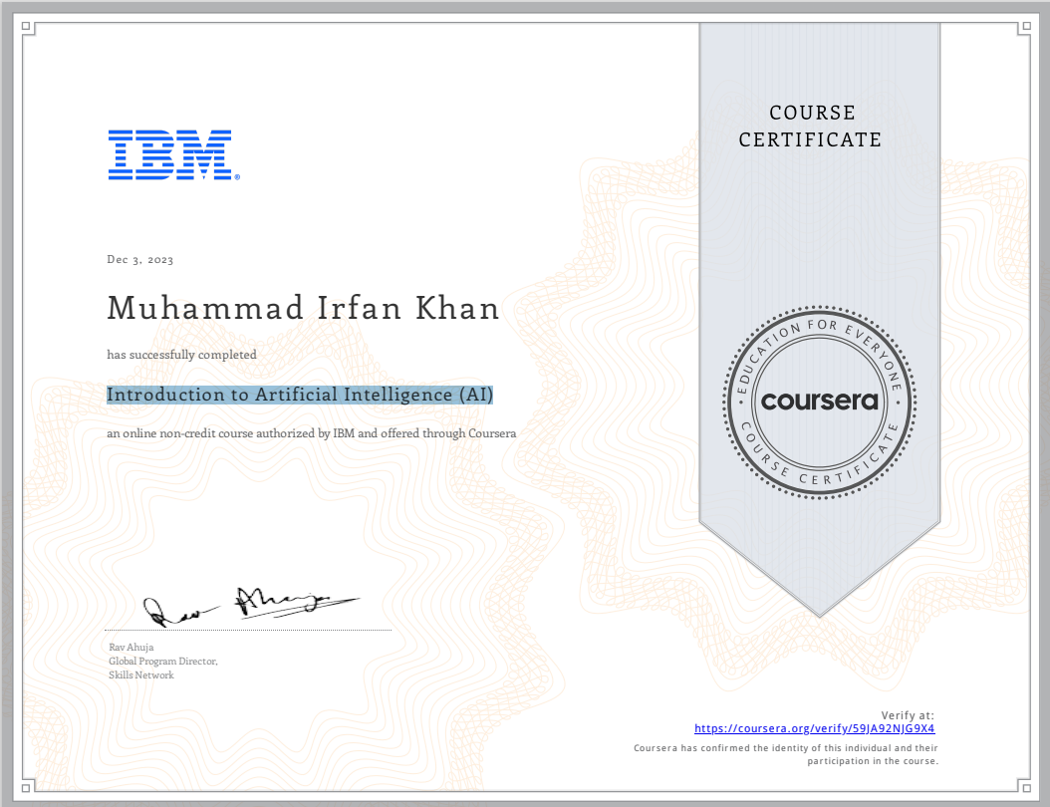Click the Skills Network text
Image resolution: width=1050 pixels, height=807 pixels.
point(140,675)
